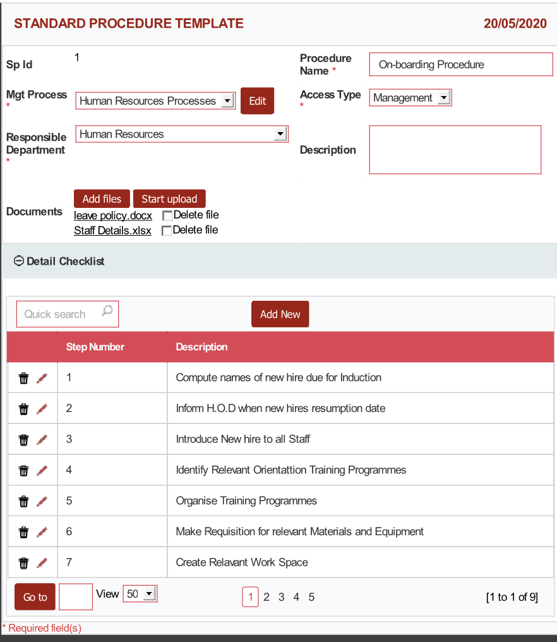Jump to page 5 in pagination

[311, 597]
